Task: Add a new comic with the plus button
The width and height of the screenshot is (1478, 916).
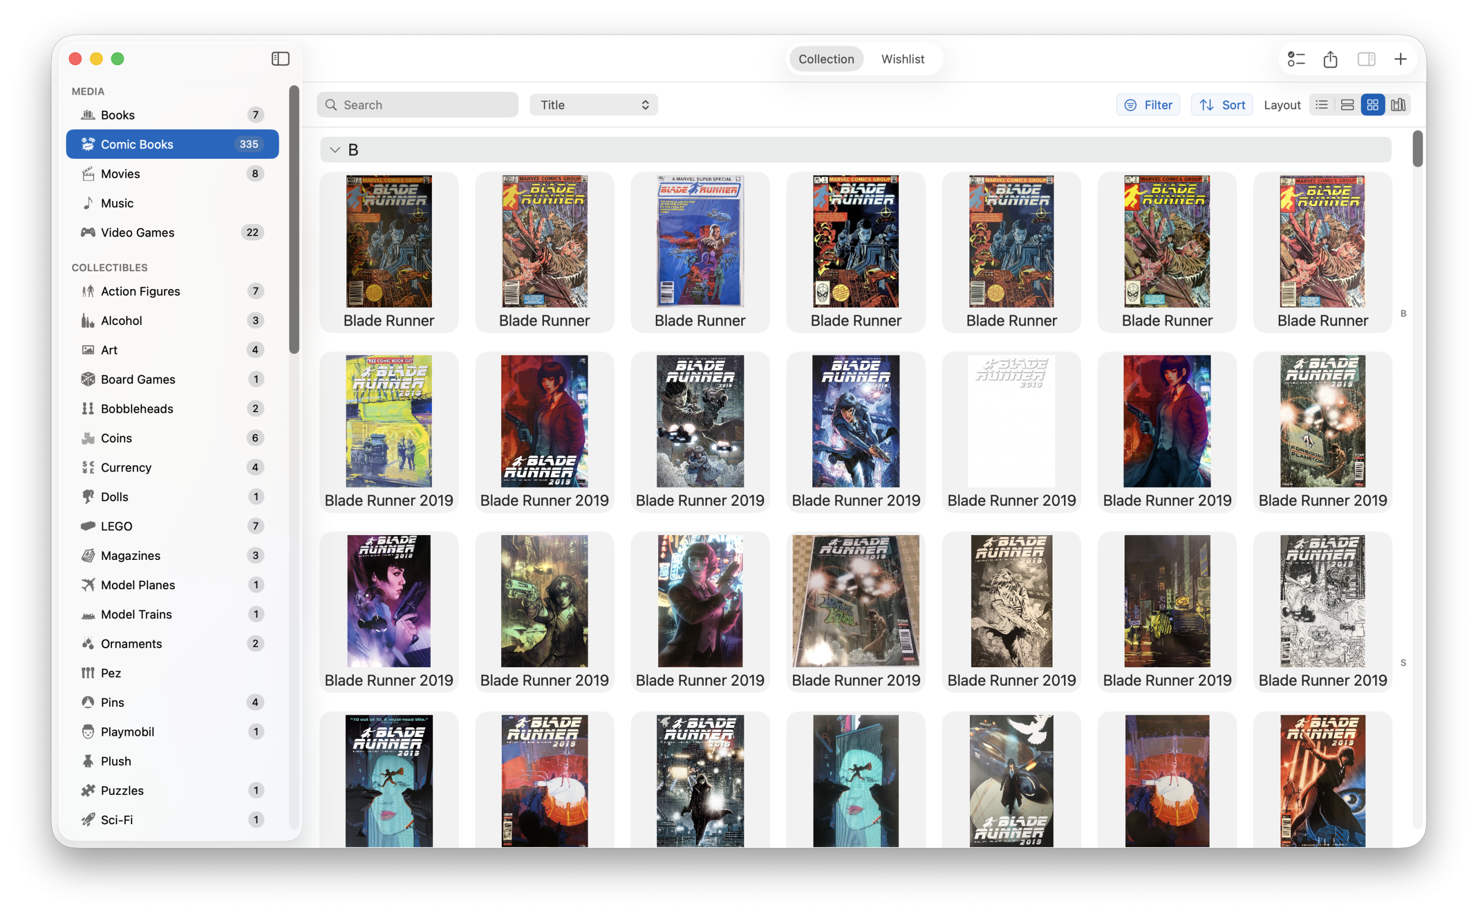Action: click(x=1401, y=59)
